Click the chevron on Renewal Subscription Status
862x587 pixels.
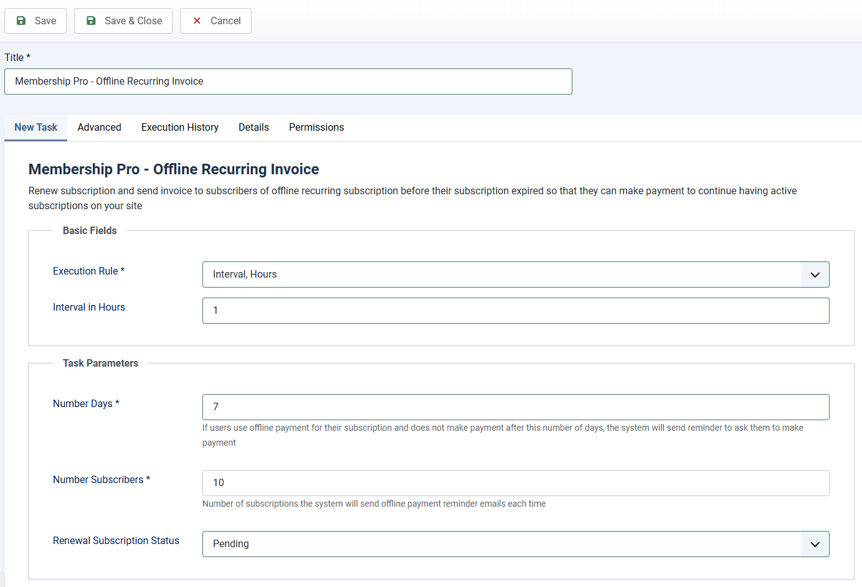click(815, 544)
